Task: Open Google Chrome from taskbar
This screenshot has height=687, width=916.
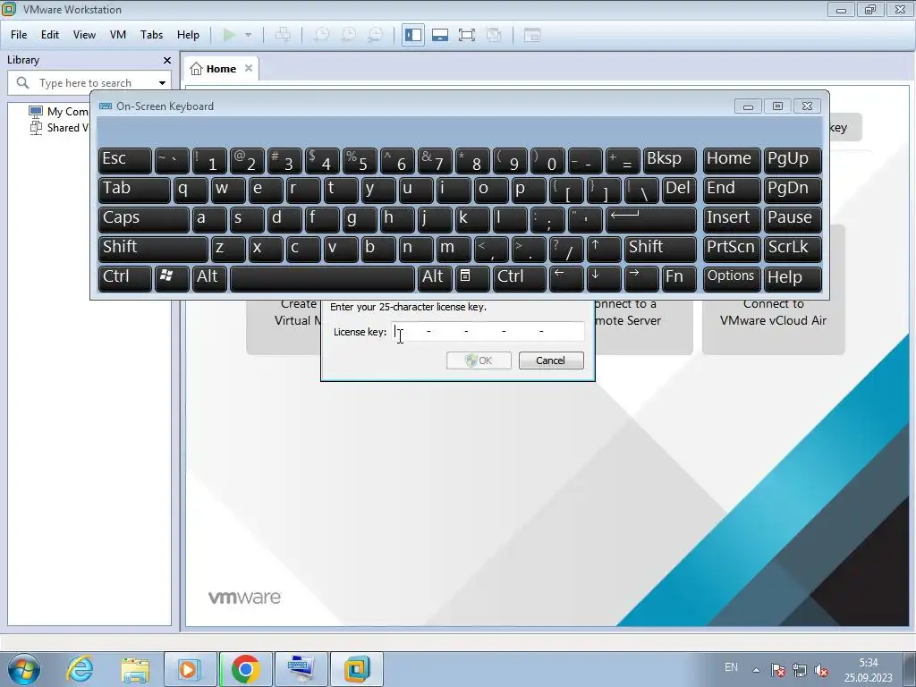Action: (x=245, y=669)
